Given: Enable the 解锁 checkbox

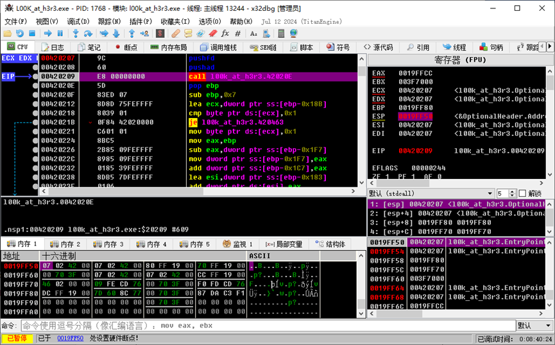Looking at the screenshot, I should tap(521, 193).
